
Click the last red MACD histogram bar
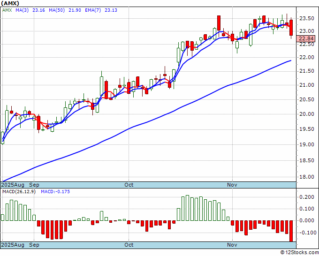click(x=291, y=231)
